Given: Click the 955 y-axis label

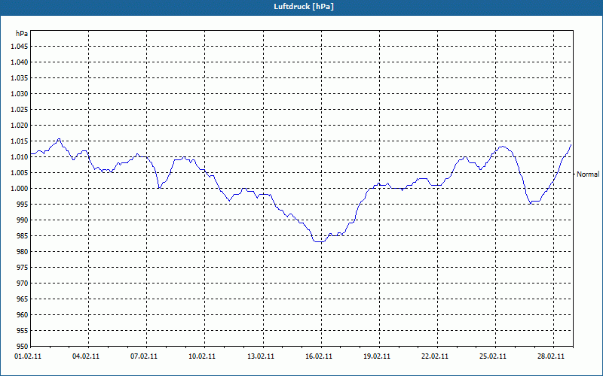Looking at the screenshot, I should [x=23, y=331].
